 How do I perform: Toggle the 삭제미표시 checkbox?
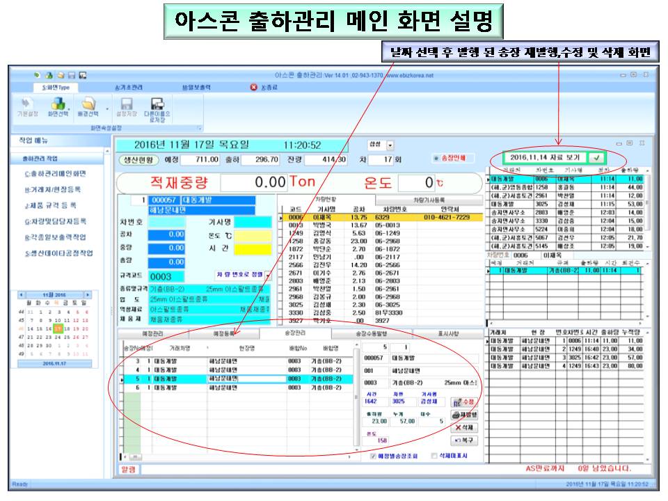click(434, 456)
